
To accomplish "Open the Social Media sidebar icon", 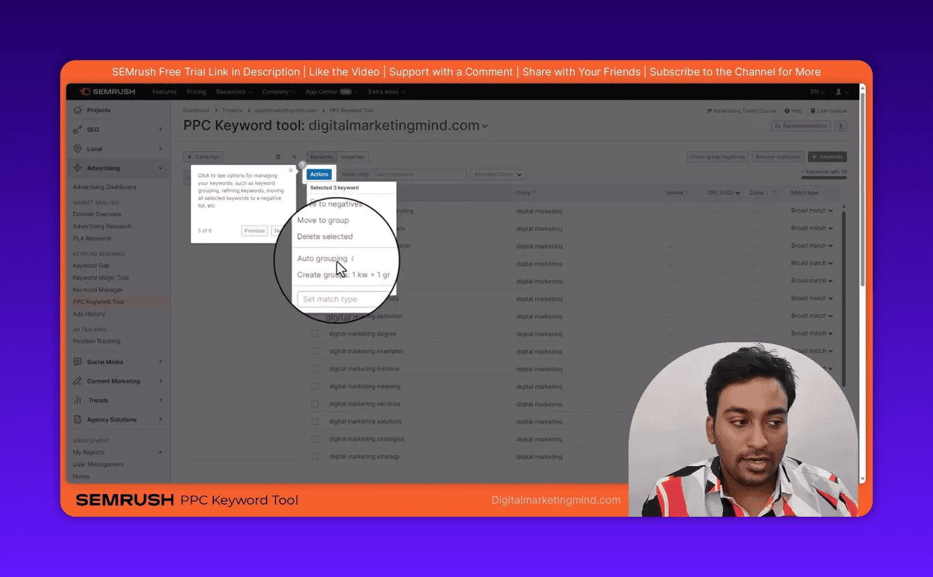I will [78, 361].
